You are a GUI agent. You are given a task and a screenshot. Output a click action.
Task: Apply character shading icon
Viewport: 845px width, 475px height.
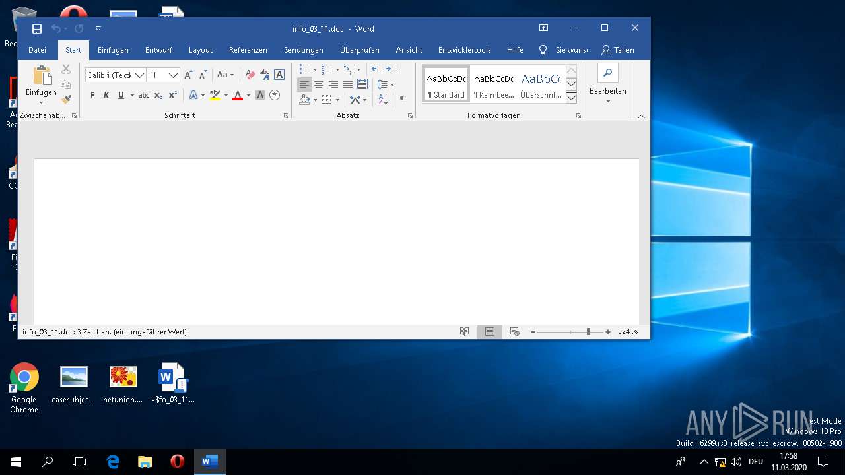point(260,96)
